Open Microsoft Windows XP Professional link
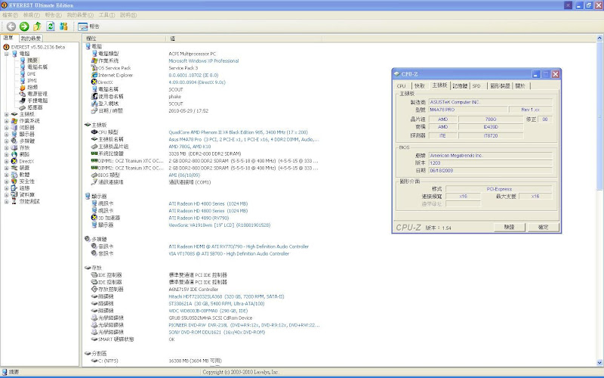The width and height of the screenshot is (604, 378). [x=204, y=61]
